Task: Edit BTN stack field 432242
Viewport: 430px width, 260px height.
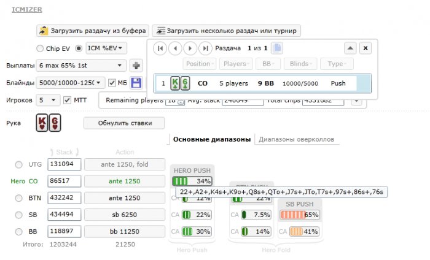Action: coord(64,198)
